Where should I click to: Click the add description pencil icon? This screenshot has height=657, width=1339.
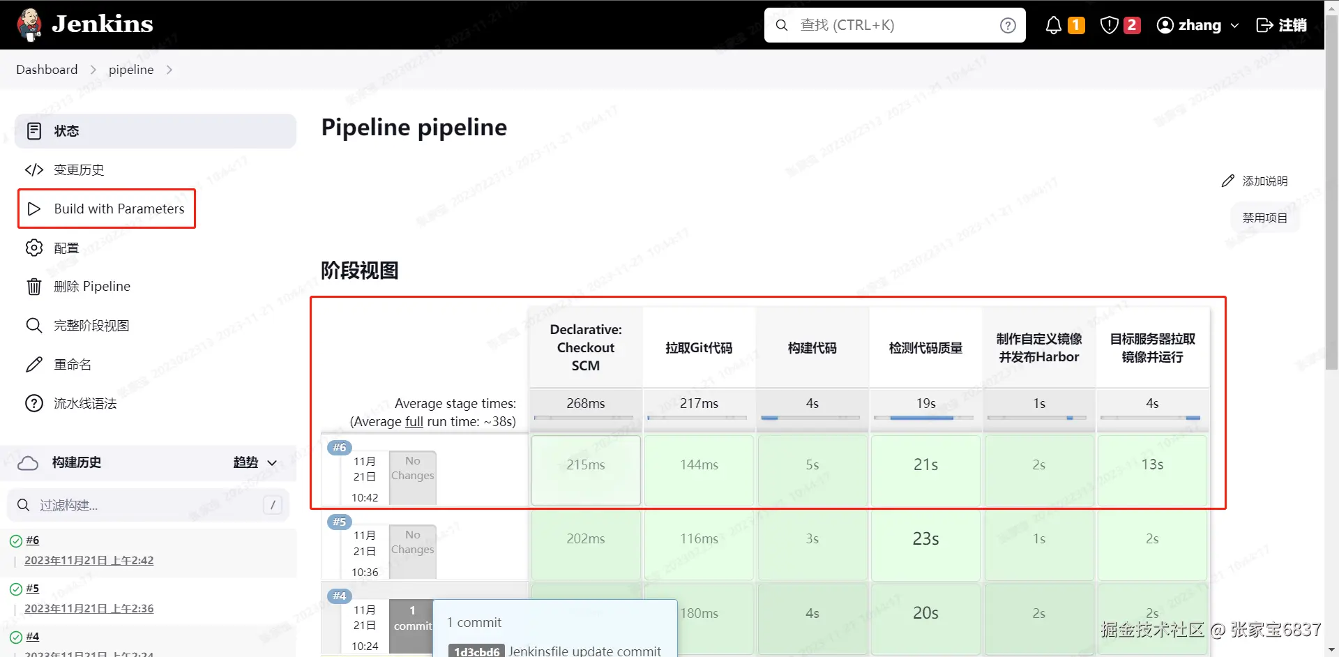click(x=1228, y=181)
